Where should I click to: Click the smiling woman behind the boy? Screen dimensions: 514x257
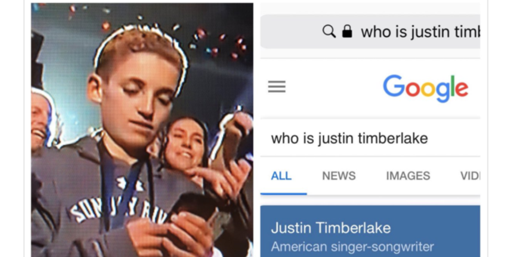point(185,144)
